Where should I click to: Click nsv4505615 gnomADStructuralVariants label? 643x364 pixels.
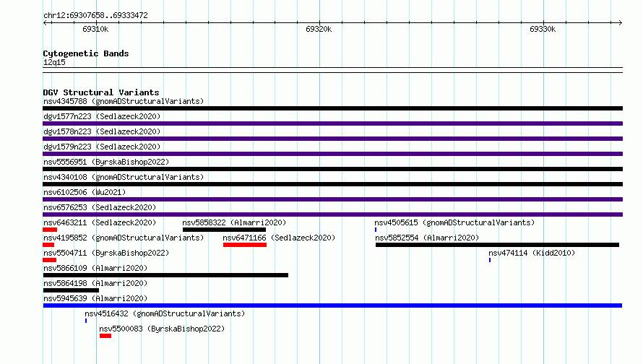pos(454,222)
